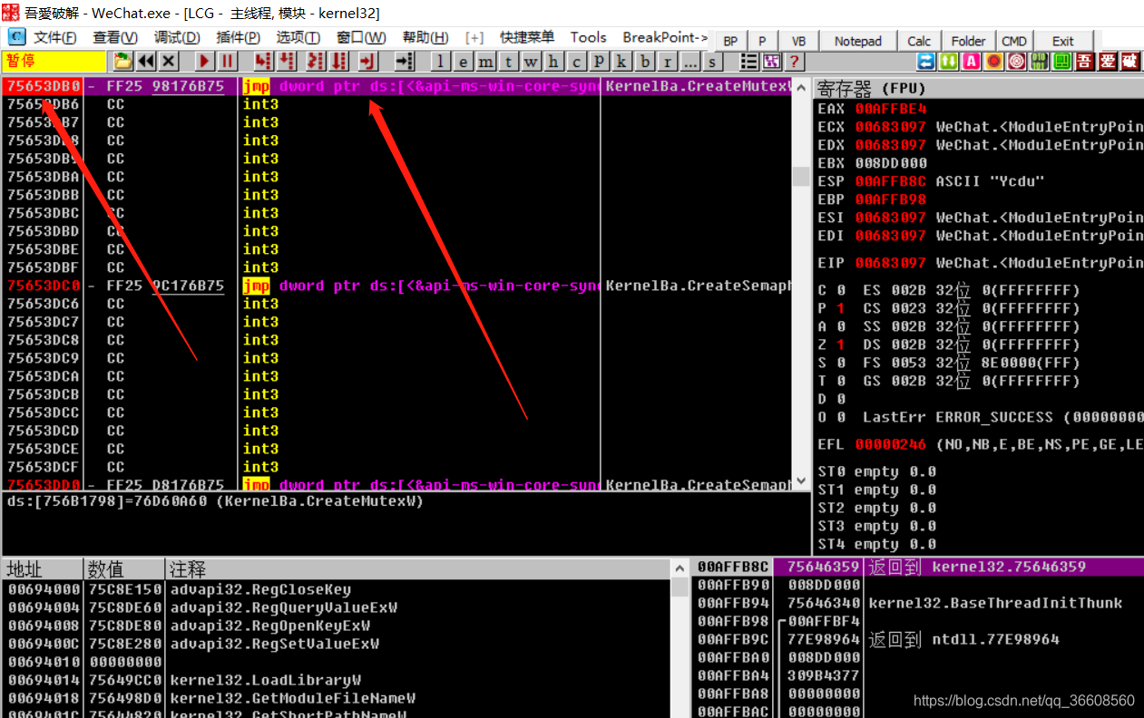Click the blue swap-arrows plugin icon
Image resolution: width=1144 pixels, height=718 pixels.
tap(926, 62)
